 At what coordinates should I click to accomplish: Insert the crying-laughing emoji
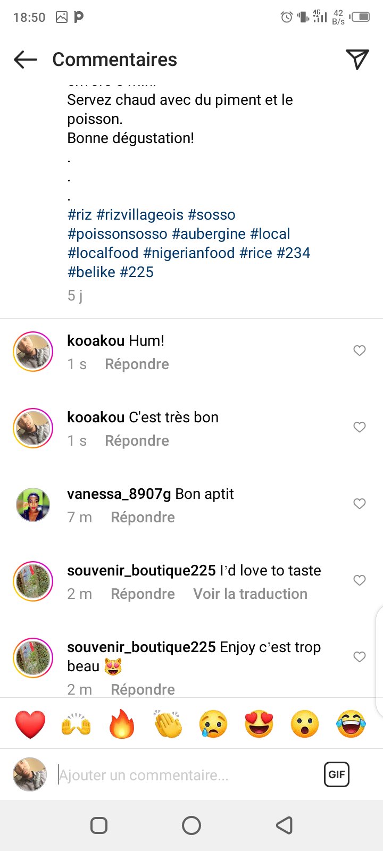coord(351,724)
